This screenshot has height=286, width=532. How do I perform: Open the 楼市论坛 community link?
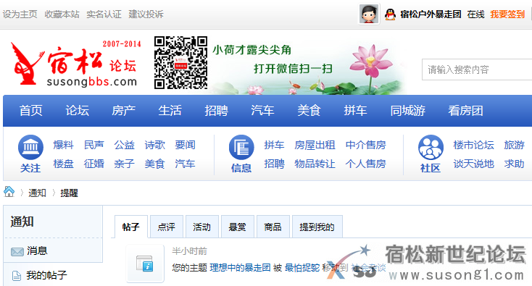(473, 145)
